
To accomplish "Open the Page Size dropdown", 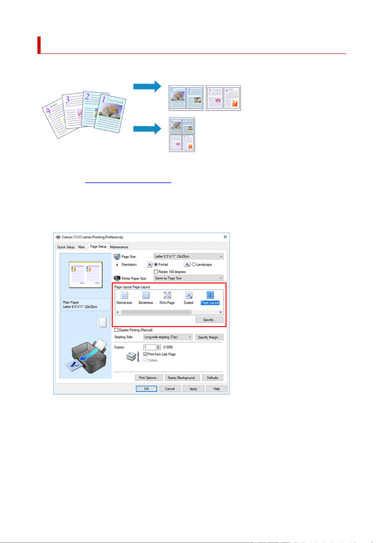I will pyautogui.click(x=189, y=256).
